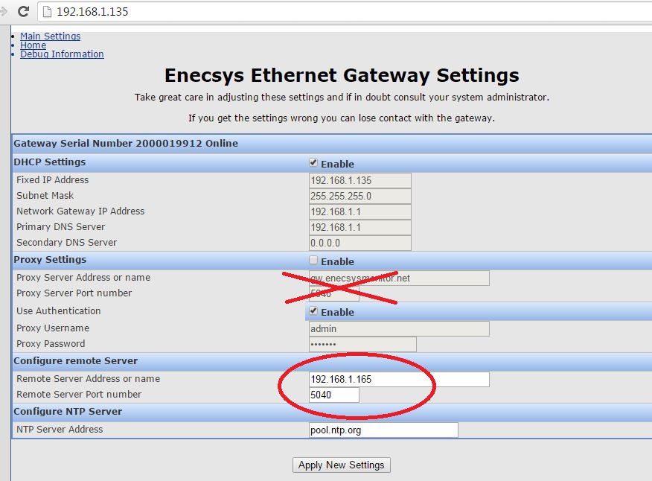The width and height of the screenshot is (652, 481).
Task: Click the Remote Server Port number label
Action: [x=79, y=395]
